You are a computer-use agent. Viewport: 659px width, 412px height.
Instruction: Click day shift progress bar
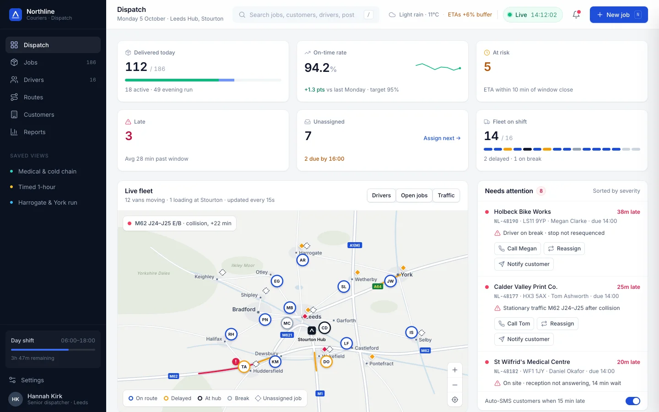(x=53, y=350)
